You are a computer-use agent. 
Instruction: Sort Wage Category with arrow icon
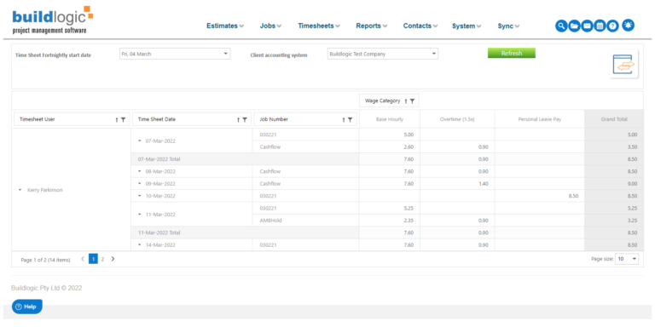coord(406,101)
